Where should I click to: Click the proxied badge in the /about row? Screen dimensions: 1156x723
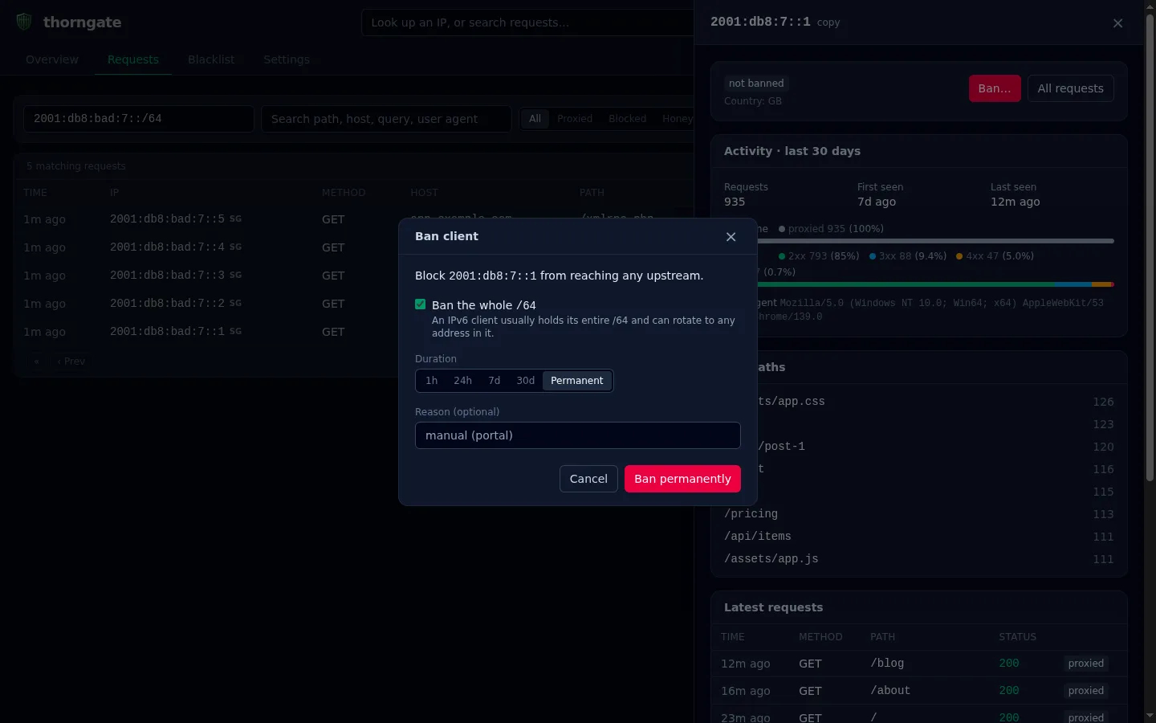click(x=1086, y=691)
